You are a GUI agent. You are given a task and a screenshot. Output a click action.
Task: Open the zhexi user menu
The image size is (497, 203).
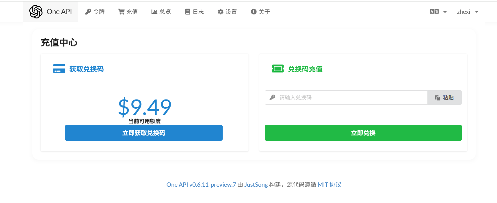[467, 12]
